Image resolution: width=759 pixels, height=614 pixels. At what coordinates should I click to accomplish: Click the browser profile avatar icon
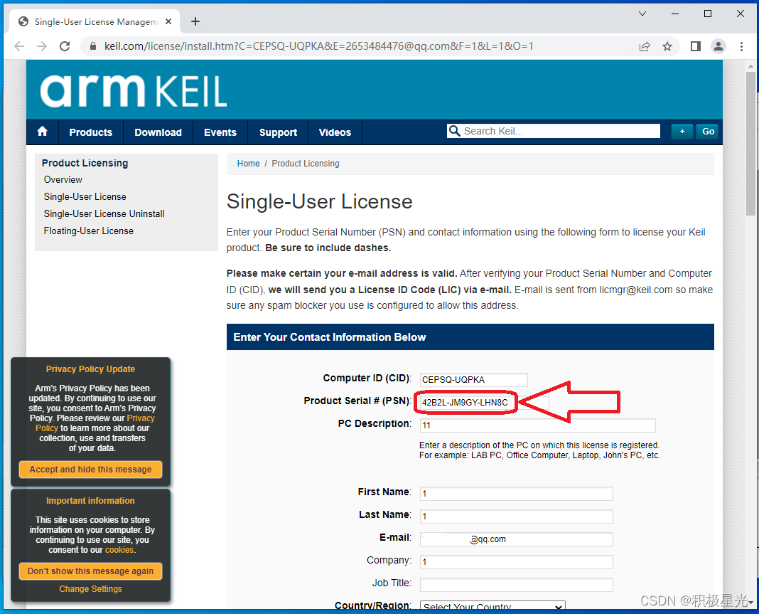pyautogui.click(x=718, y=46)
